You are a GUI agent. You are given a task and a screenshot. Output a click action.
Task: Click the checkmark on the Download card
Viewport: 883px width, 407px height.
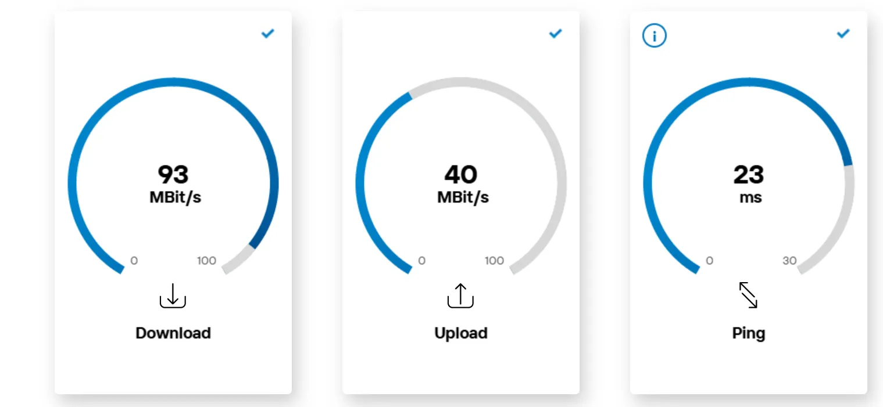pyautogui.click(x=267, y=34)
